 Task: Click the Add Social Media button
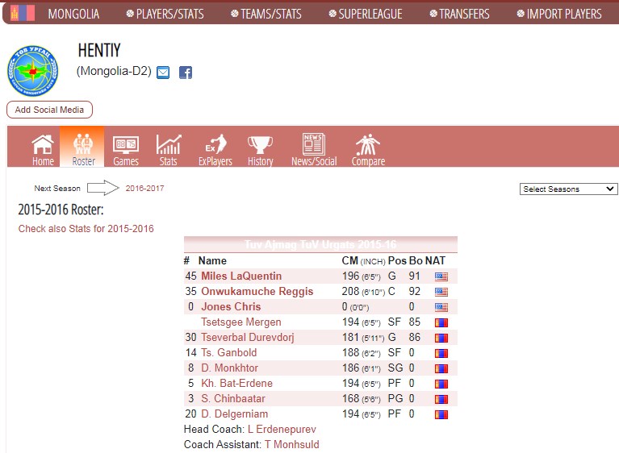(50, 110)
